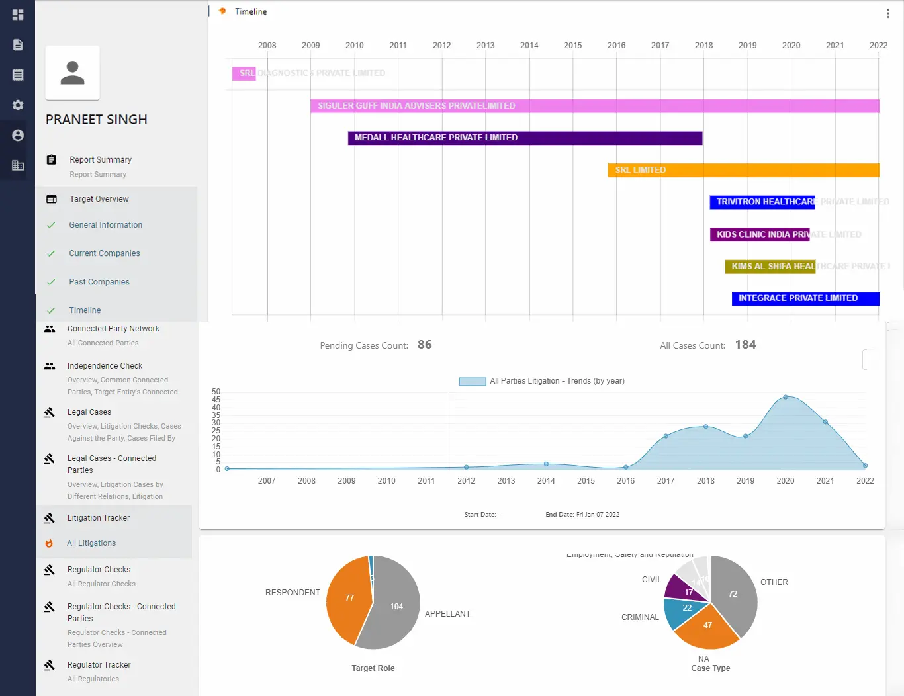Image resolution: width=904 pixels, height=696 pixels.
Task: Click the Target Overview card icon
Action: tap(52, 199)
